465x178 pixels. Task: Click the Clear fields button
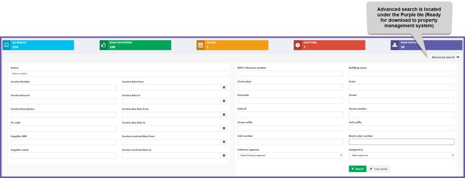click(x=379, y=169)
